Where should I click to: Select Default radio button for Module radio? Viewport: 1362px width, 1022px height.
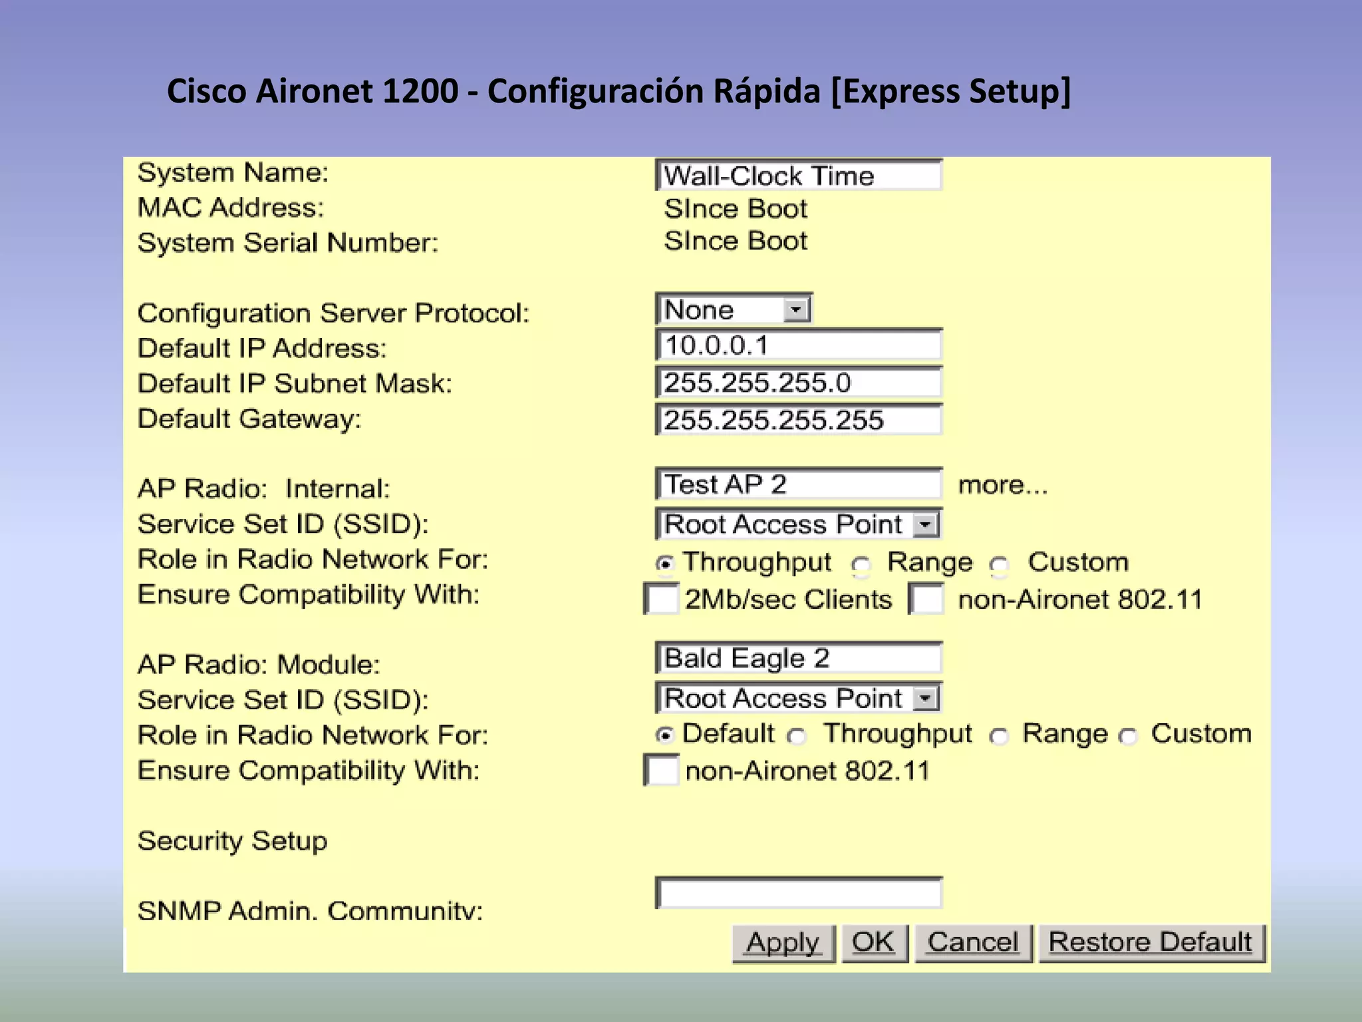664,735
